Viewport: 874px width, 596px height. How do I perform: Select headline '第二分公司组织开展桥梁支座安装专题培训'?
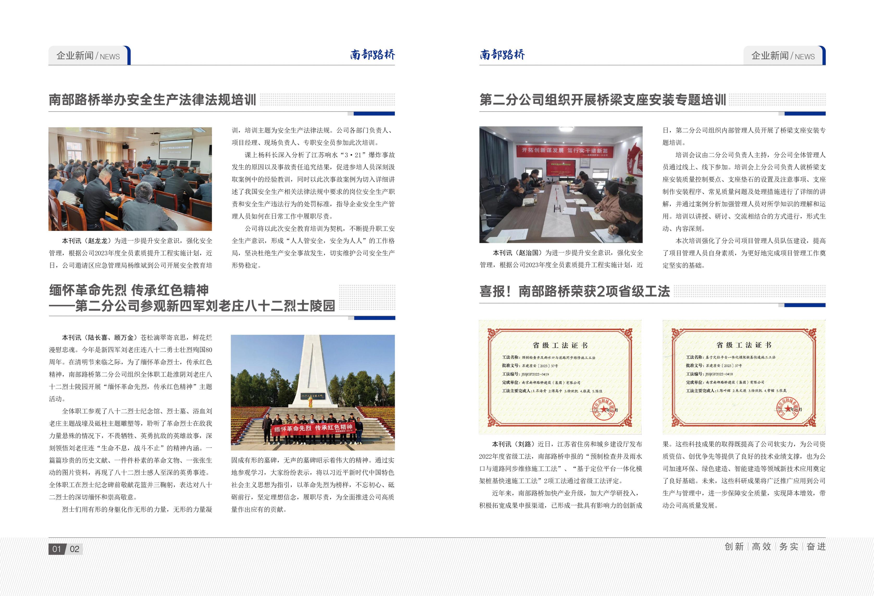[602, 100]
